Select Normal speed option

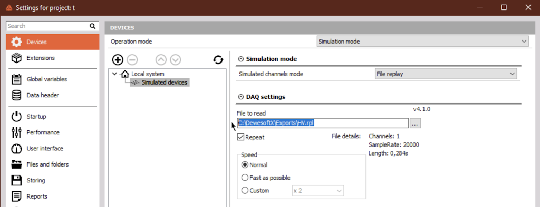pos(245,165)
